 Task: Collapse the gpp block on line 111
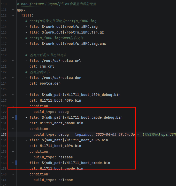coord(13,10)
